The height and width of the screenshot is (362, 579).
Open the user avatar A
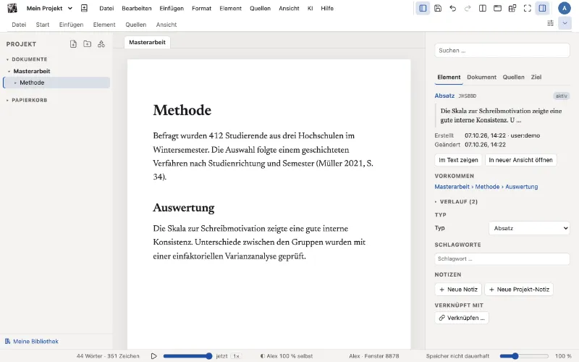coord(565,8)
